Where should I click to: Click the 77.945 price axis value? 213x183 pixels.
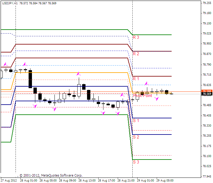point(207,177)
